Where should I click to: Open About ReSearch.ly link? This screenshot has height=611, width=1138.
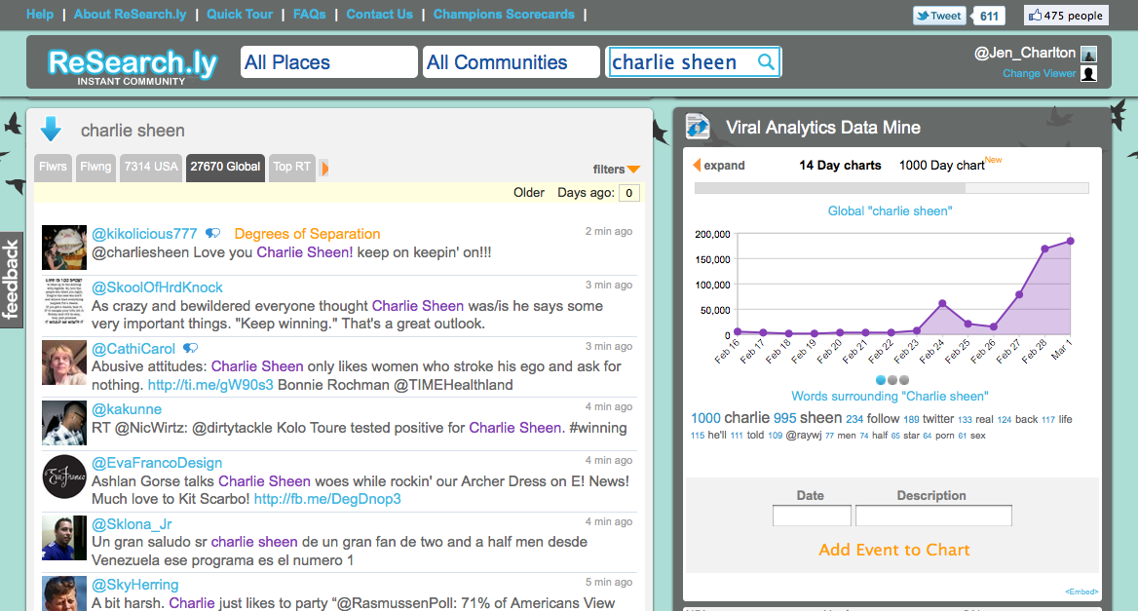(130, 14)
